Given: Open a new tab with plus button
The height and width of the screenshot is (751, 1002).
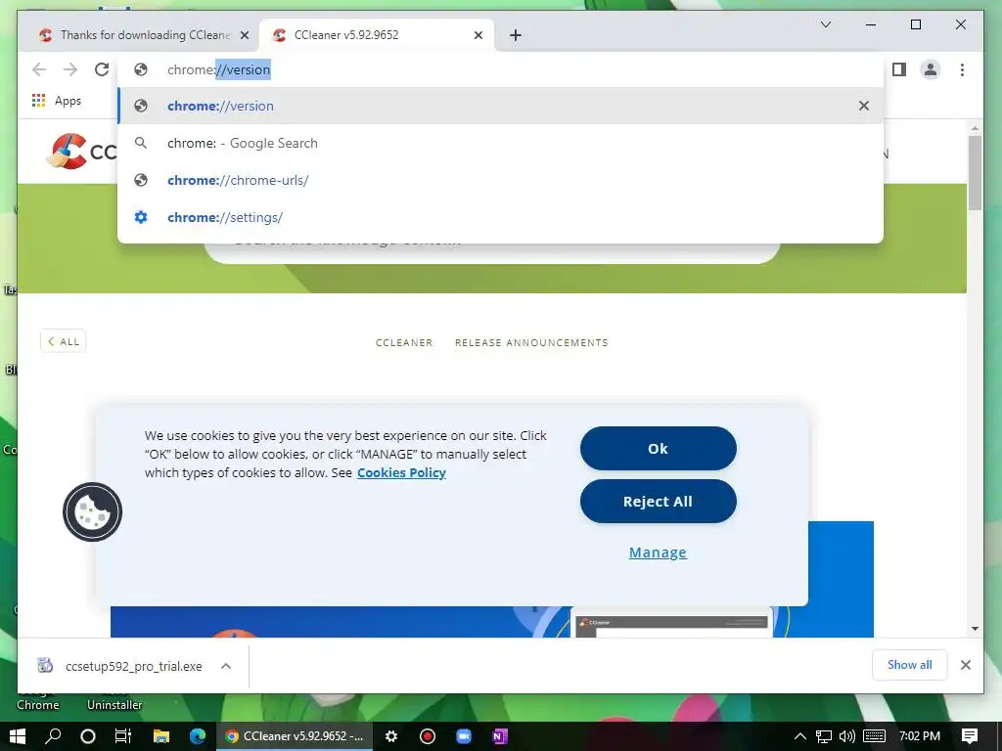Looking at the screenshot, I should [516, 35].
